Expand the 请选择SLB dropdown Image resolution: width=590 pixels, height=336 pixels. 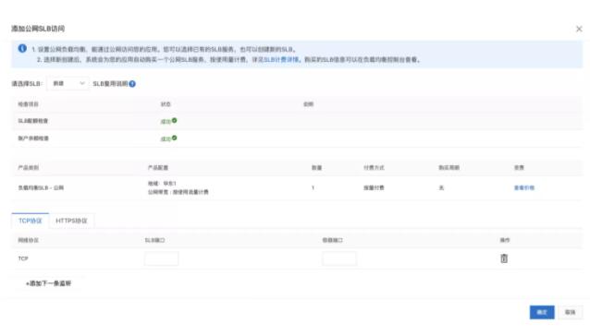pyautogui.click(x=68, y=83)
